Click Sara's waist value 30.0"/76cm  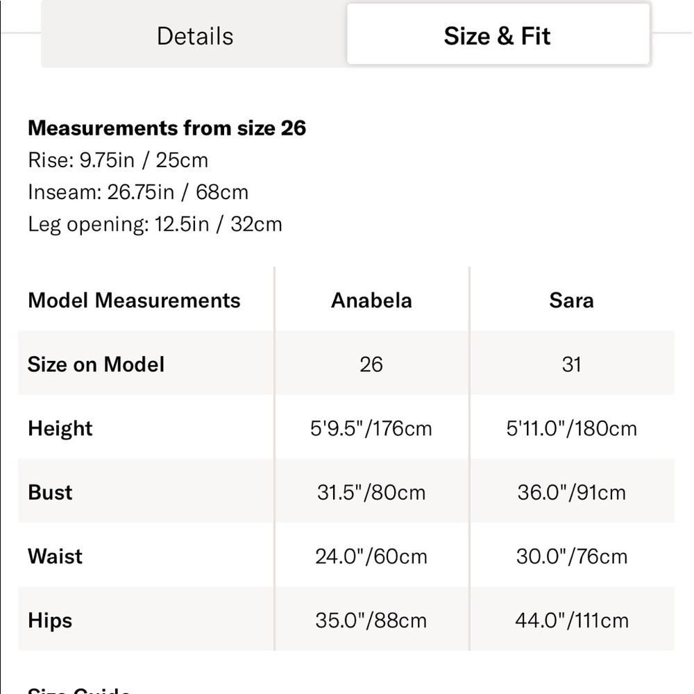click(x=571, y=556)
